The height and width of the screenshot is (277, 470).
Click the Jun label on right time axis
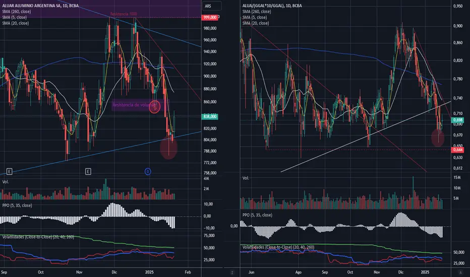(251, 272)
